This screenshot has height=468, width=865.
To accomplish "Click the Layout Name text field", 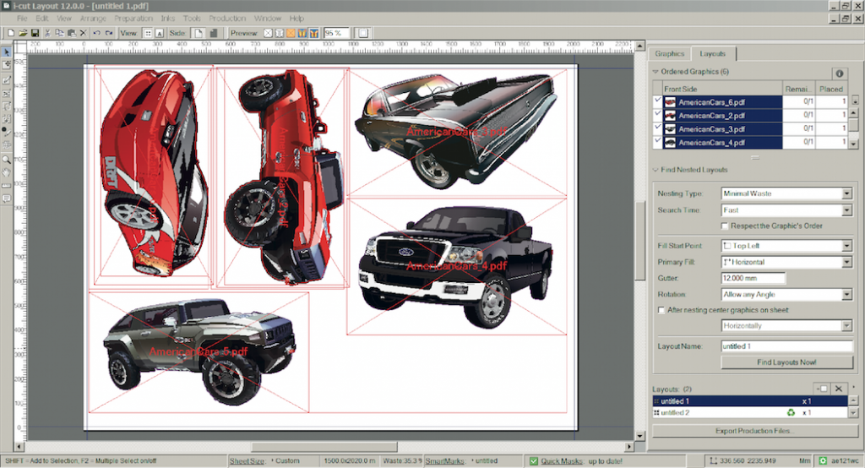I will click(786, 346).
